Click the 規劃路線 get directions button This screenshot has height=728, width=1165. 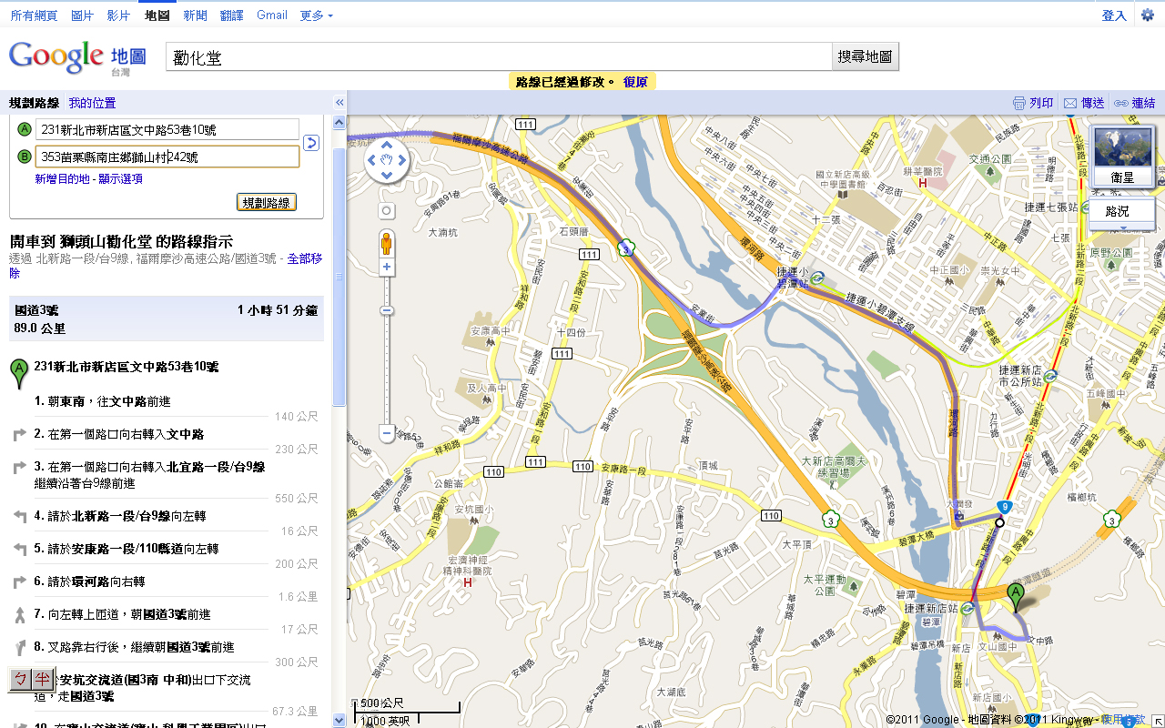(267, 203)
